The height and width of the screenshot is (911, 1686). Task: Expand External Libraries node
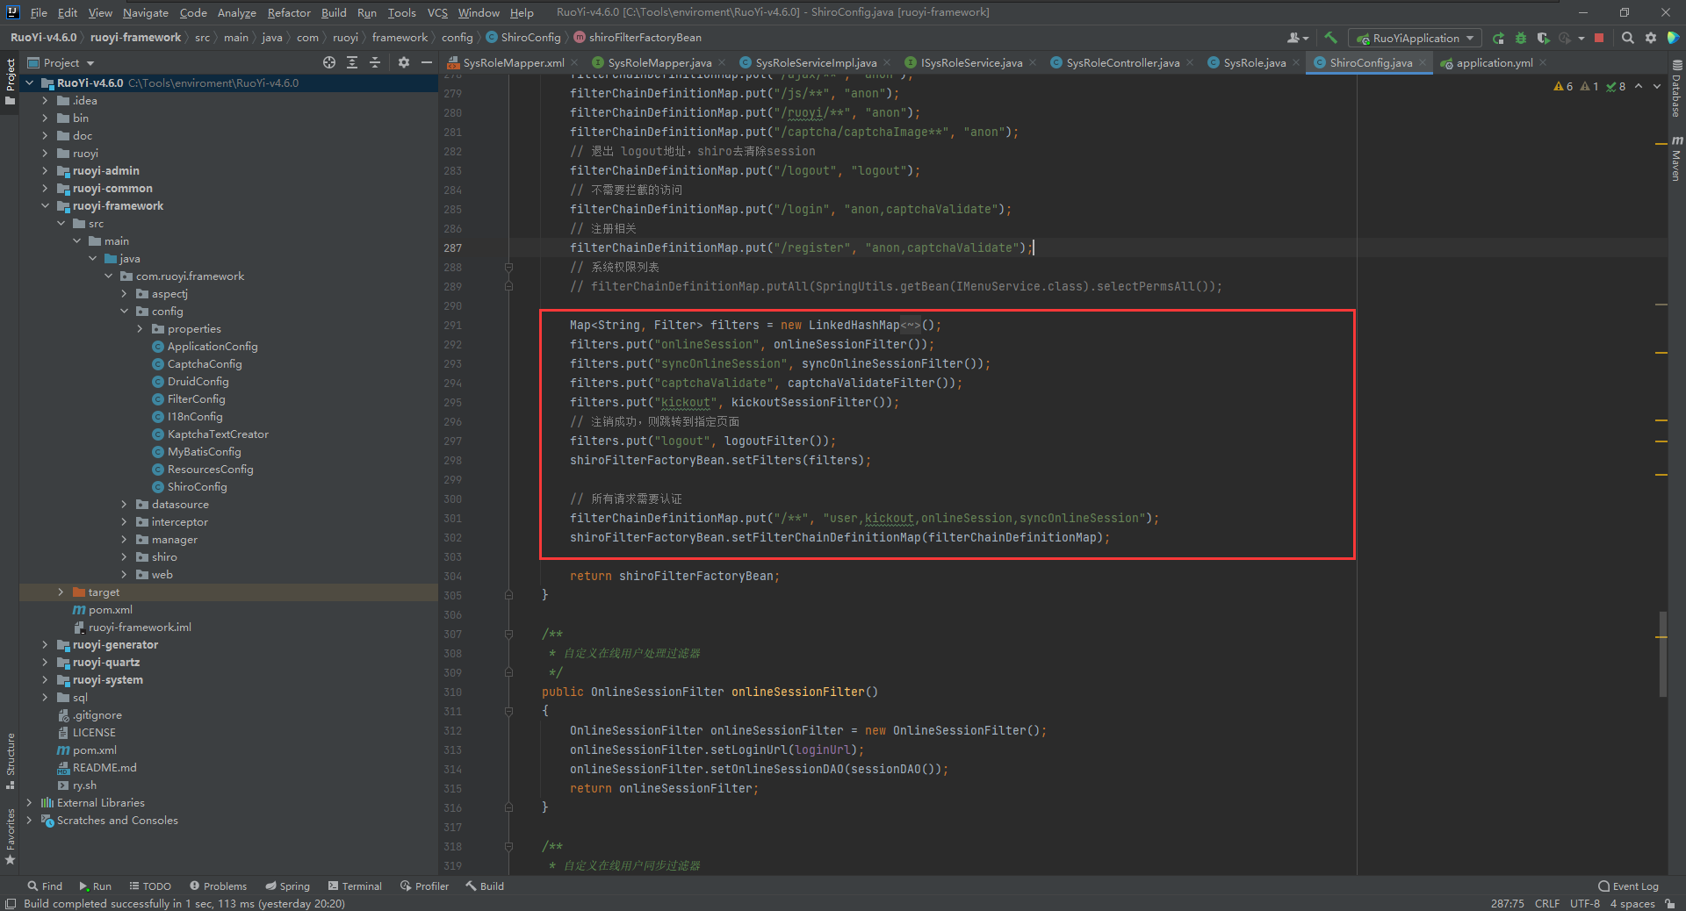tap(29, 802)
